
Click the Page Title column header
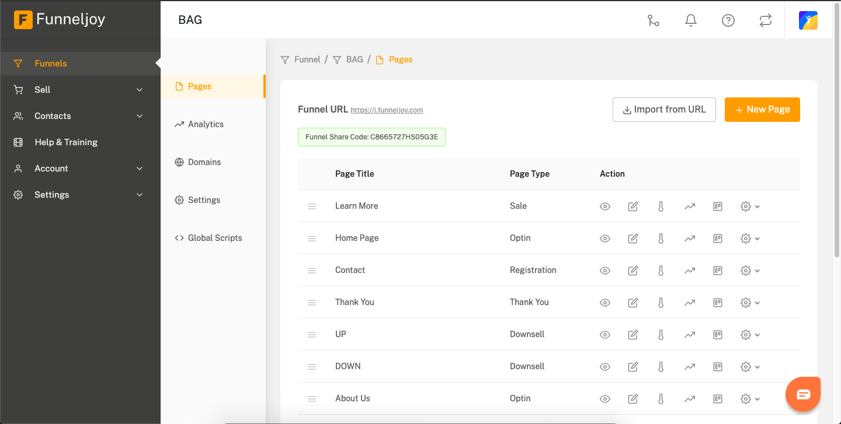click(x=355, y=174)
